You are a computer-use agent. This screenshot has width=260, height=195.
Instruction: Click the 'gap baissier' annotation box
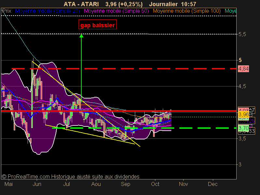97,25
